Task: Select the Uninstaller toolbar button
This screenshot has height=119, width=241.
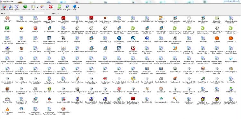Action: pos(4,7)
